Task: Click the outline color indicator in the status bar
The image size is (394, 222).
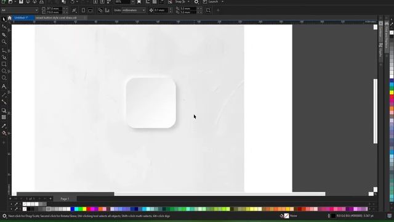Action: [x=333, y=216]
